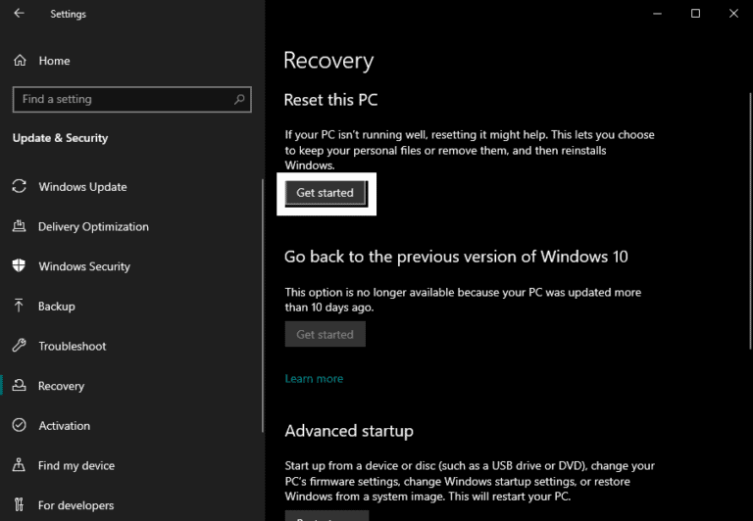Click the back arrow in Settings header

pyautogui.click(x=20, y=14)
